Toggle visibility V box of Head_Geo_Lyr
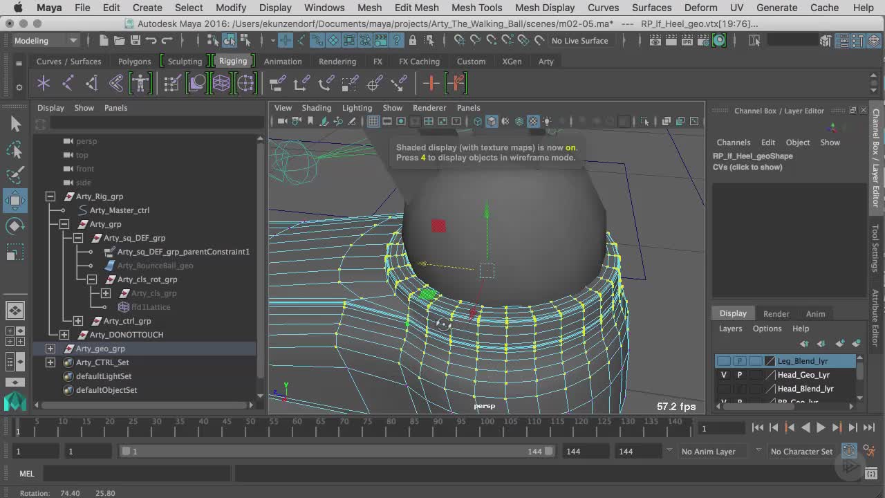 [724, 375]
